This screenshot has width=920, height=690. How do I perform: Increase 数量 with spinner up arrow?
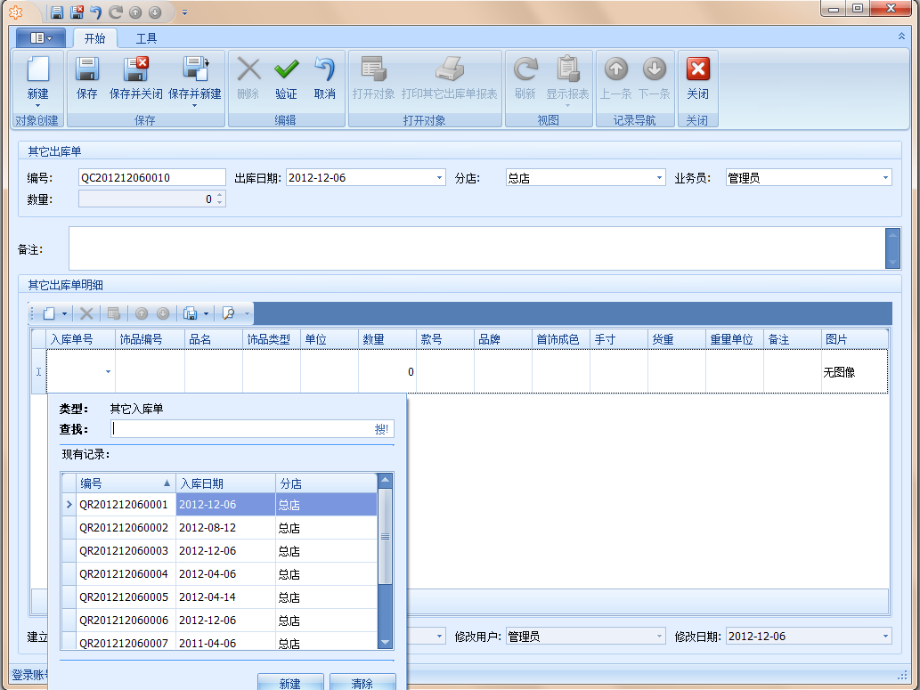tap(219, 195)
